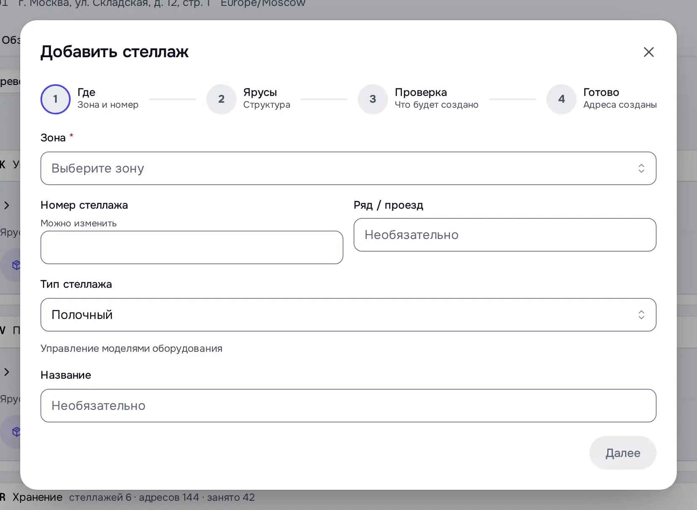697x510 pixels.
Task: Expand the upper row chevron behind dialog
Action: [x=7, y=205]
